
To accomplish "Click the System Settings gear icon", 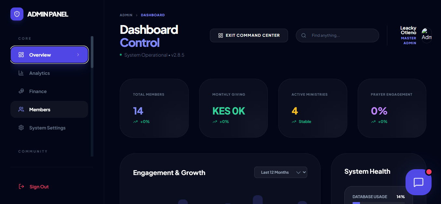I will pyautogui.click(x=21, y=128).
